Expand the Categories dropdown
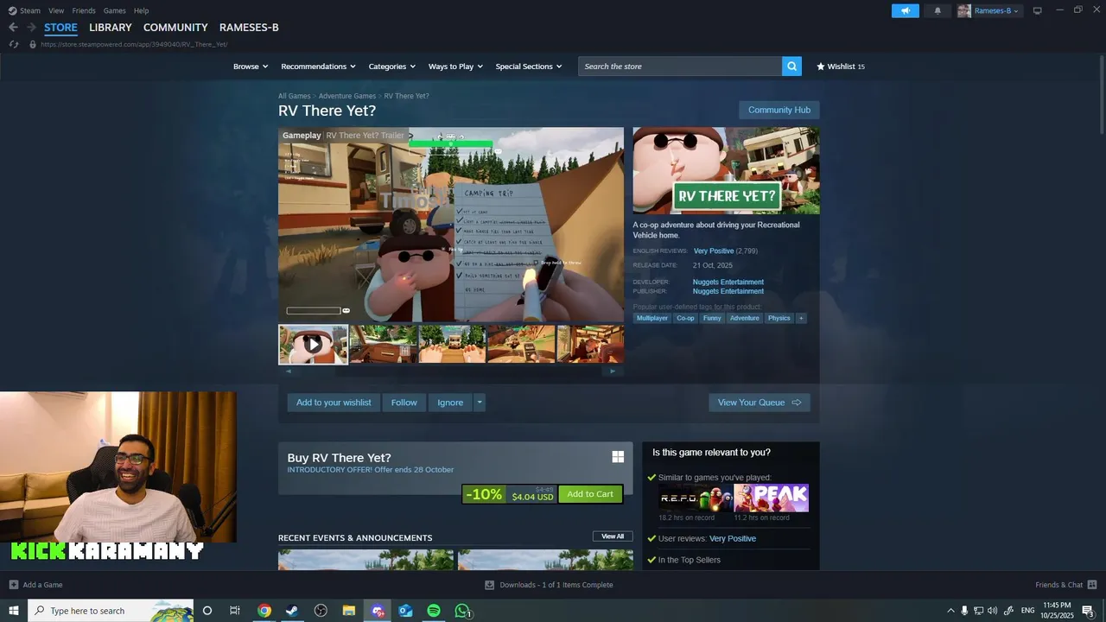The height and width of the screenshot is (622, 1106). (x=392, y=67)
